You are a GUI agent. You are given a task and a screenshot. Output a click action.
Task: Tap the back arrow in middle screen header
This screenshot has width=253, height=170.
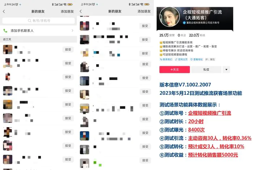coord(81,11)
